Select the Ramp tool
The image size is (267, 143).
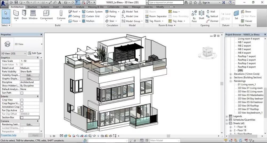coord(111,16)
